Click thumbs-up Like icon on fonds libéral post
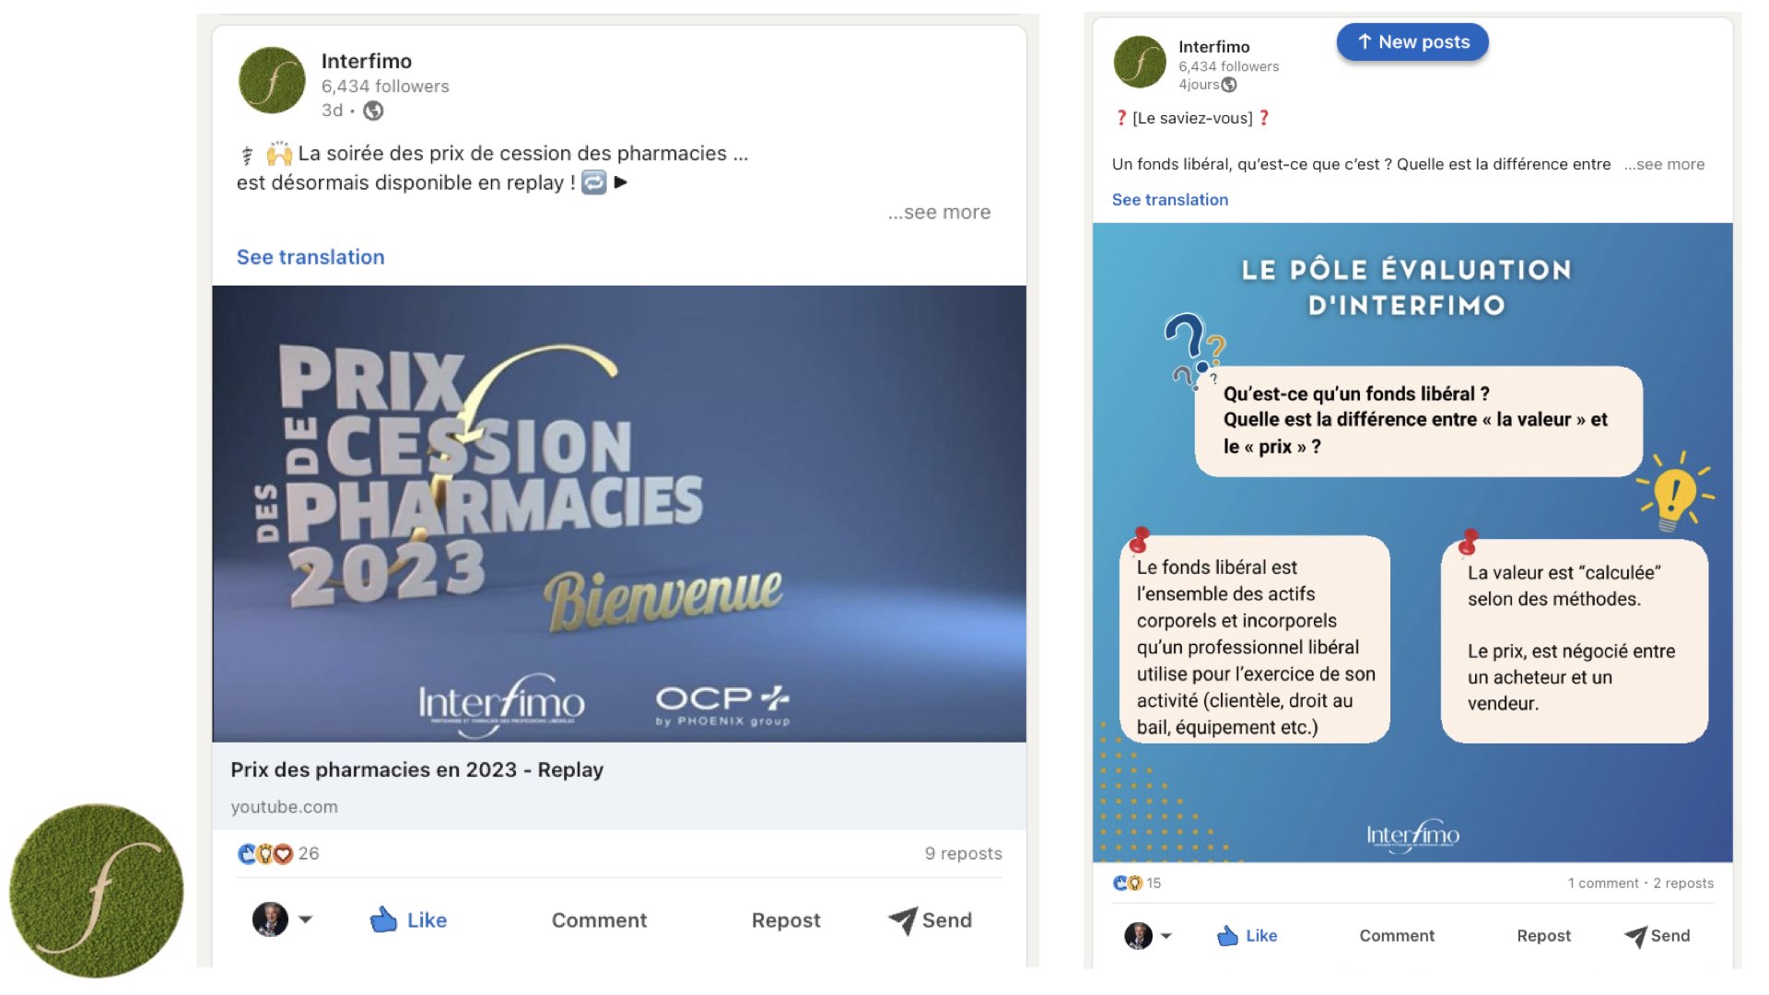 click(x=1227, y=936)
